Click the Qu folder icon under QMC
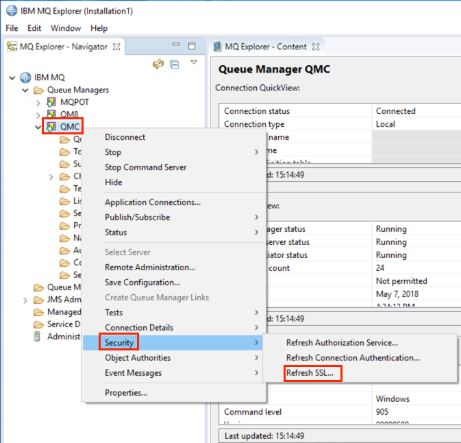This screenshot has height=443, width=461. coord(64,139)
